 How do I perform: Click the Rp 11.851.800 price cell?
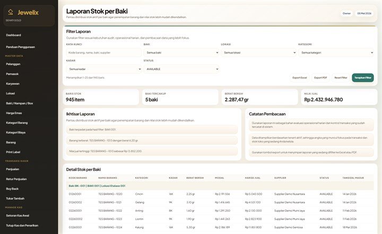254,228
